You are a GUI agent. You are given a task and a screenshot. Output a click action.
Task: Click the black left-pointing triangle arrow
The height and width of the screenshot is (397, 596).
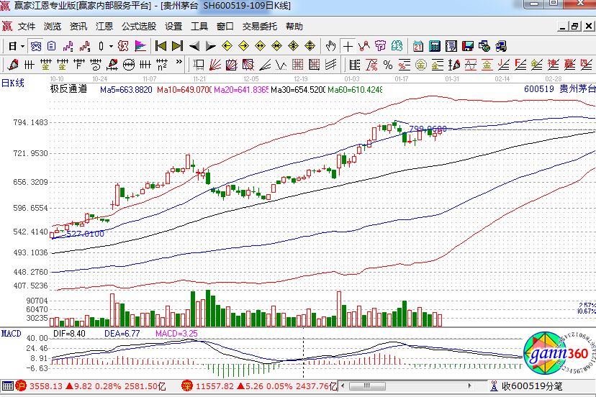tap(194, 46)
